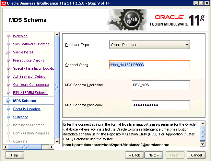Viewport: 211px width, 161px height.
Task: Click the step list horizontal scrollbar thumb
Action: coord(25,147)
